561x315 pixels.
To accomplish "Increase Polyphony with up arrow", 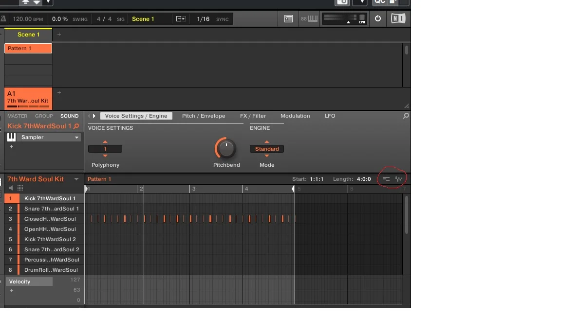I will click(105, 142).
